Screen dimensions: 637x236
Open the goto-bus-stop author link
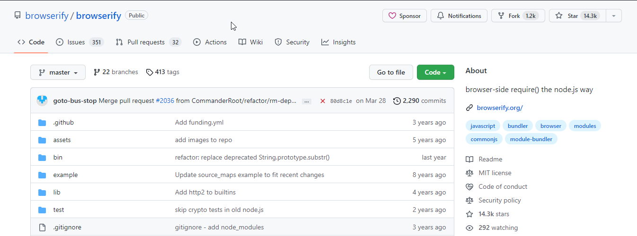pos(75,101)
